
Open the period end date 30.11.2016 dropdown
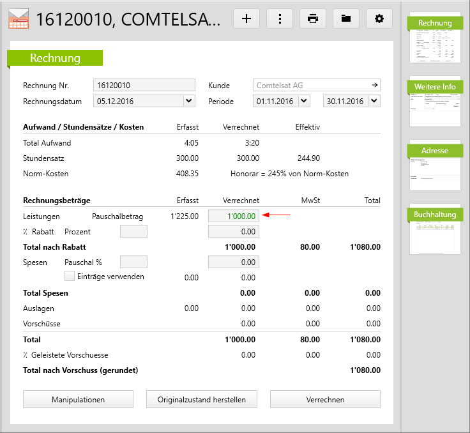[x=374, y=101]
